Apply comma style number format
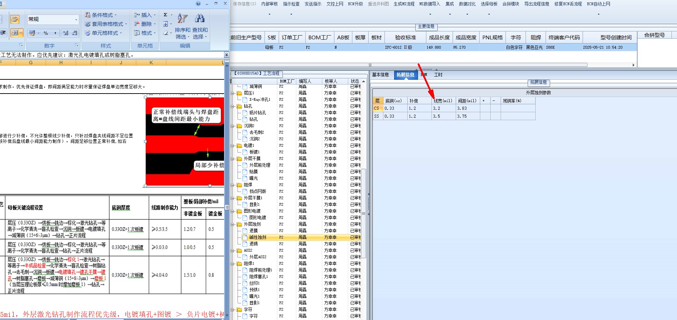Image resolution: width=677 pixels, height=320 pixels. point(55,33)
